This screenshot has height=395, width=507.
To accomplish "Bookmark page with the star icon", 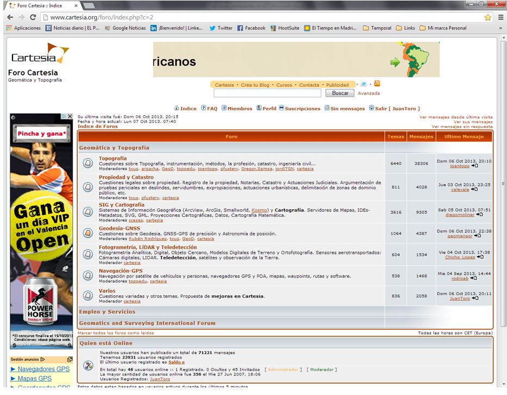I will [x=487, y=17].
